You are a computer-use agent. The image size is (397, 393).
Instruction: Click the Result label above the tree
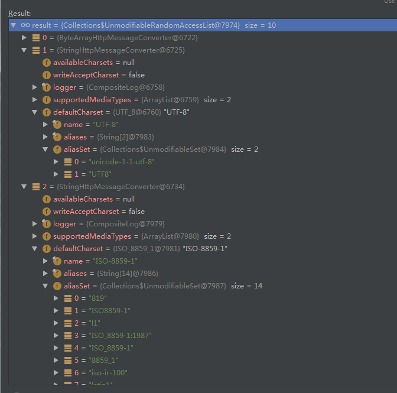[x=19, y=13]
